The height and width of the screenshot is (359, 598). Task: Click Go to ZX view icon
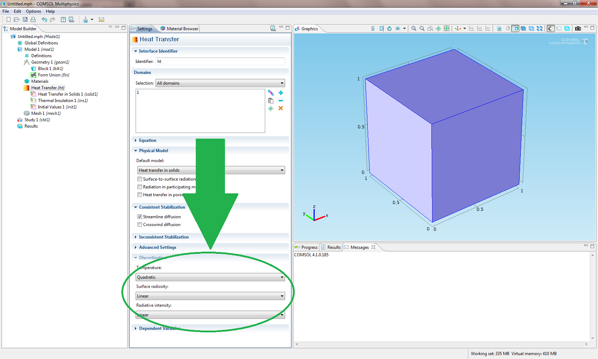click(488, 28)
